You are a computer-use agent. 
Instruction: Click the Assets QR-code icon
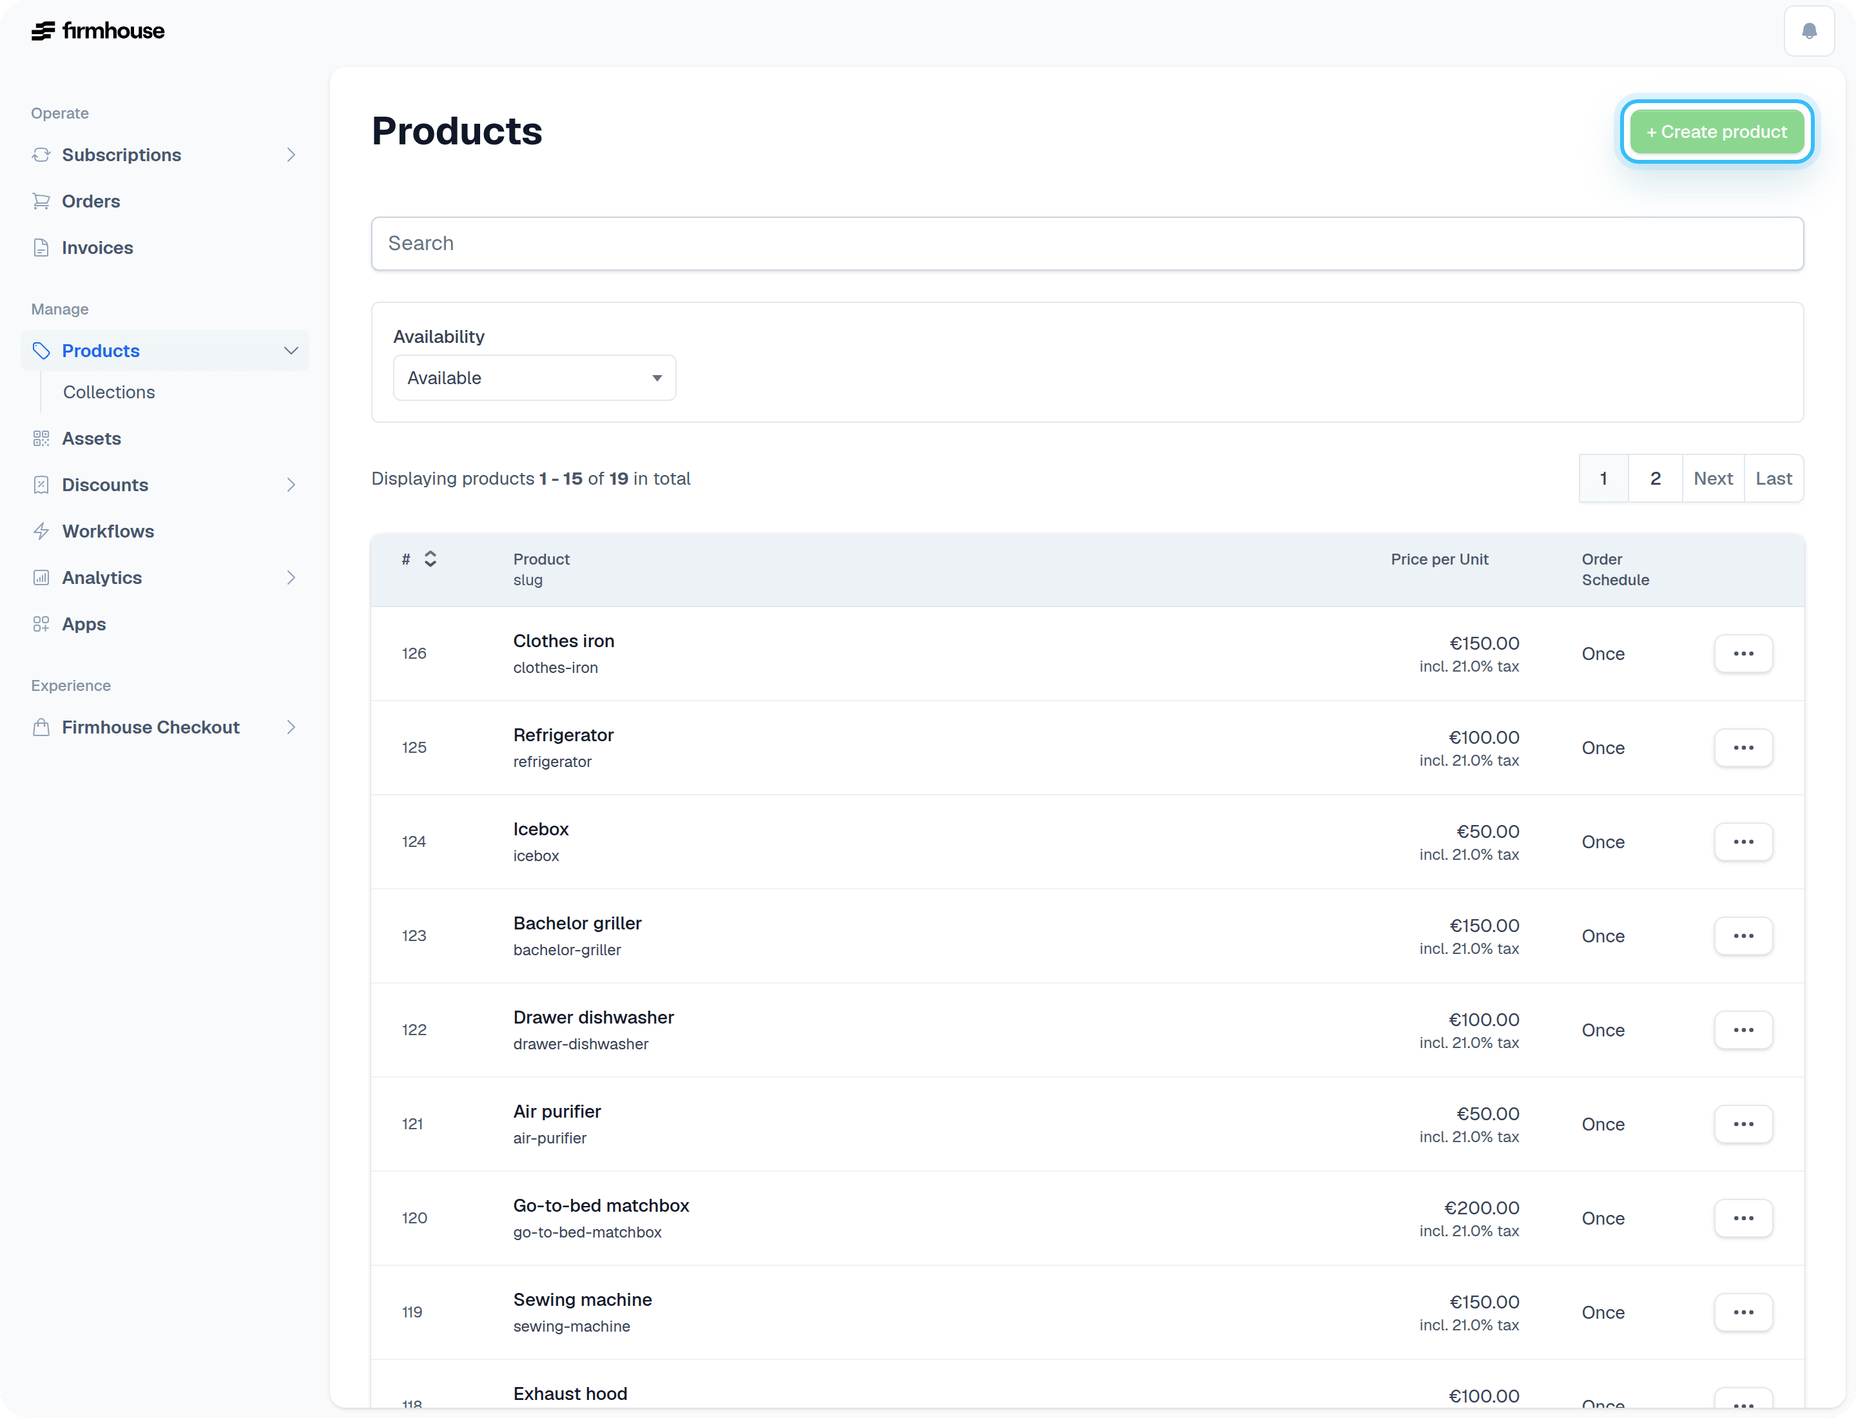click(41, 438)
